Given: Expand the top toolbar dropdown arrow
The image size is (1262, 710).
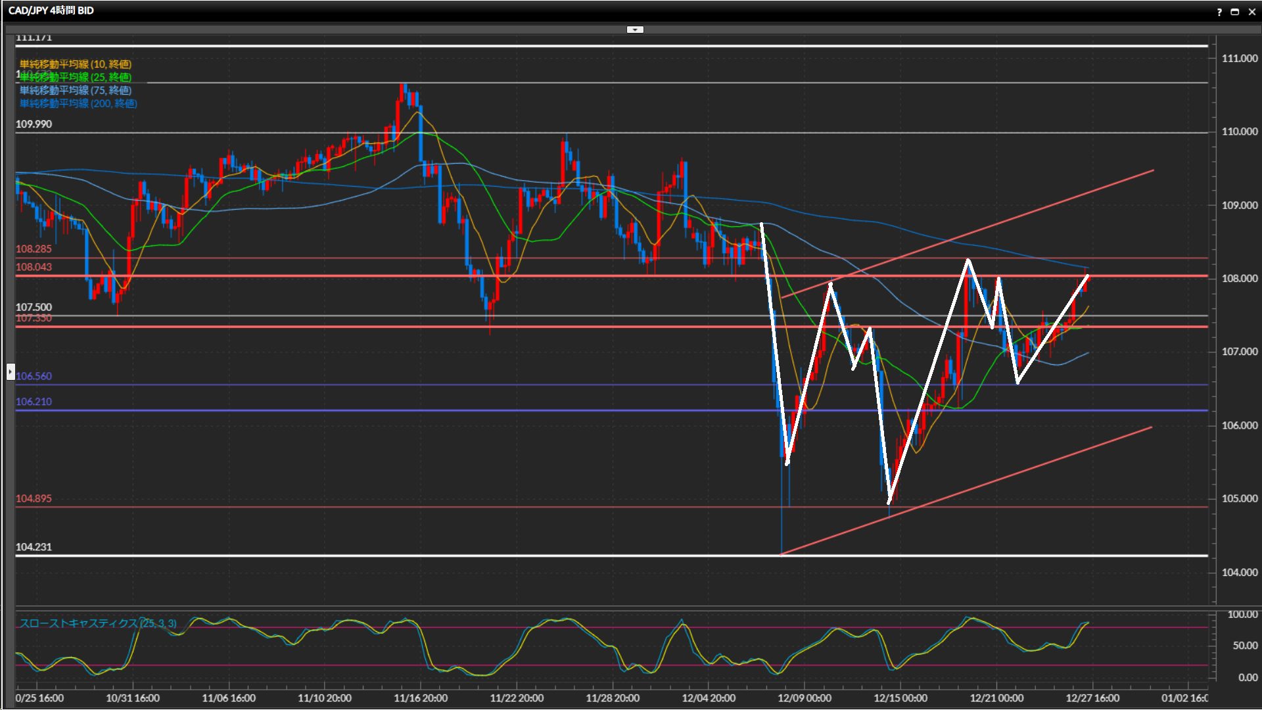Looking at the screenshot, I should pyautogui.click(x=635, y=30).
